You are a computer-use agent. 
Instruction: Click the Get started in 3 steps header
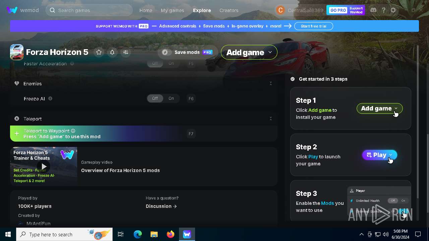(x=323, y=79)
